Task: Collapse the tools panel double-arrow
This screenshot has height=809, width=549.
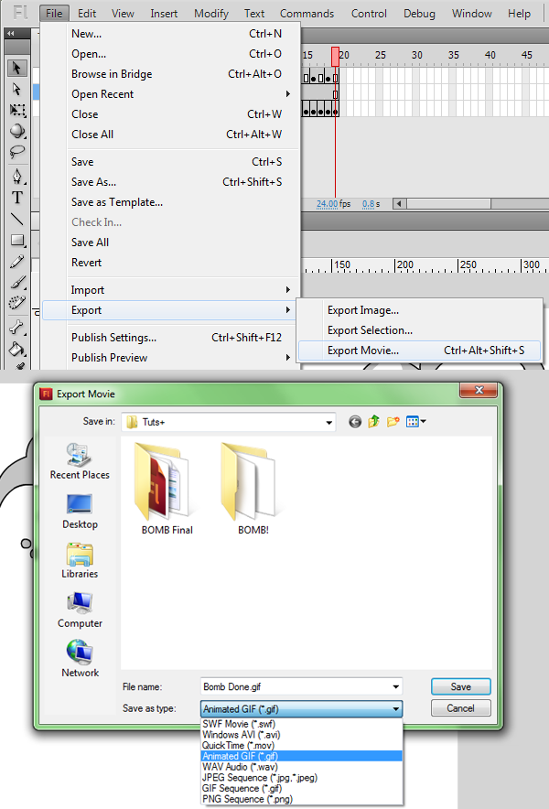Action: point(10,34)
